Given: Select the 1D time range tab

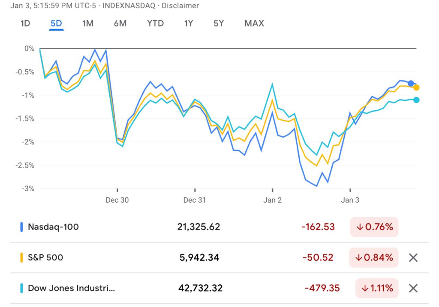Looking at the screenshot, I should (25, 24).
